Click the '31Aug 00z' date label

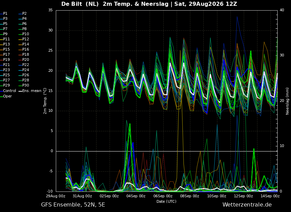(83, 196)
